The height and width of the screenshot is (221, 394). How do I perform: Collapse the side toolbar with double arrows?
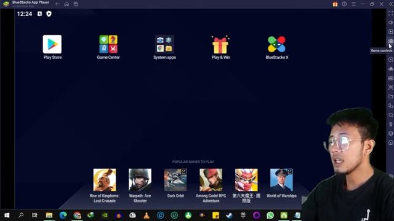point(391,4)
